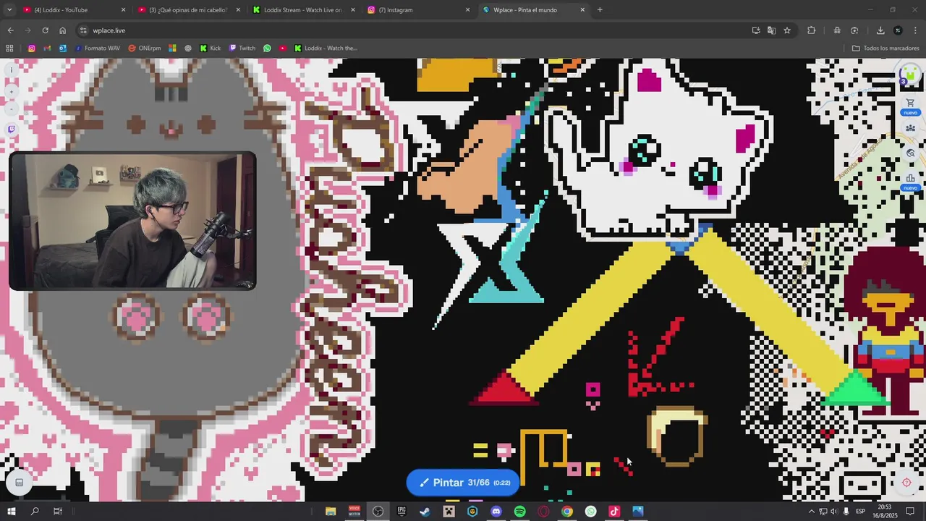Open the alliance group icon

pos(910,128)
